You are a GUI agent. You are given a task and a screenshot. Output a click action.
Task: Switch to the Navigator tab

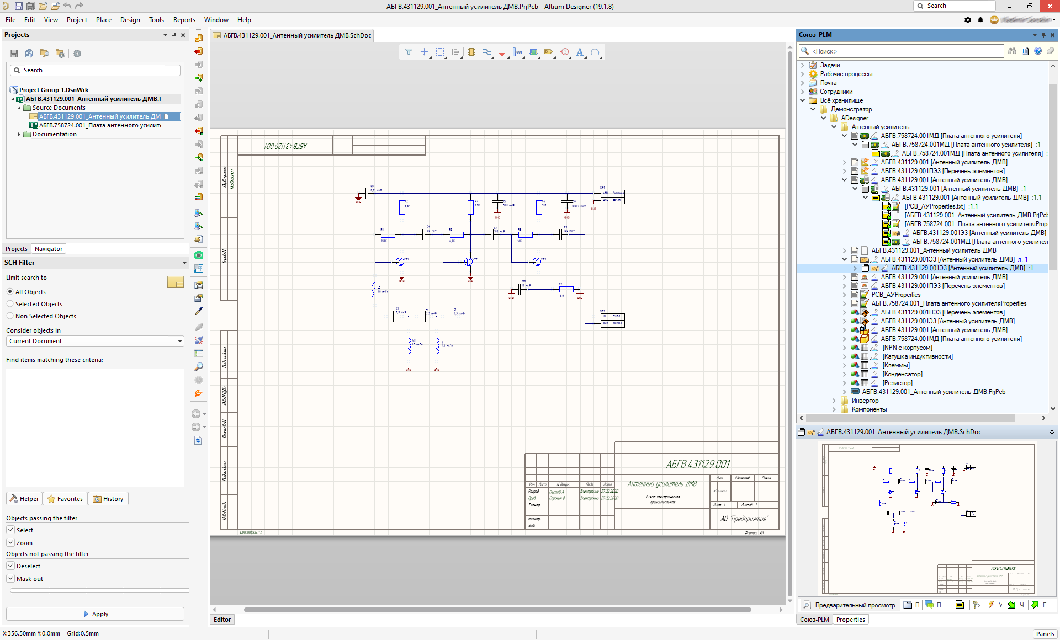[x=48, y=249]
